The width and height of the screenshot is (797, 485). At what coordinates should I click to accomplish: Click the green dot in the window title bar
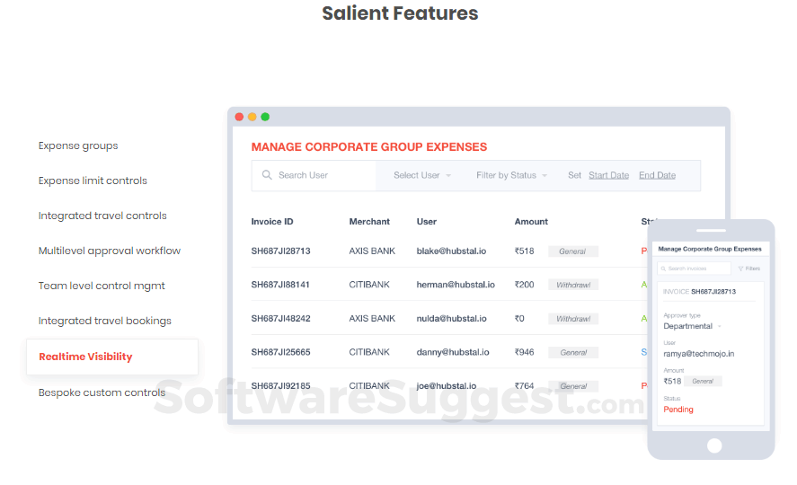pyautogui.click(x=265, y=117)
